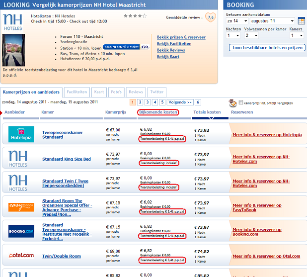The width and height of the screenshot is (307, 277).
Task: Switch to the Reviews tab
Action: [136, 92]
